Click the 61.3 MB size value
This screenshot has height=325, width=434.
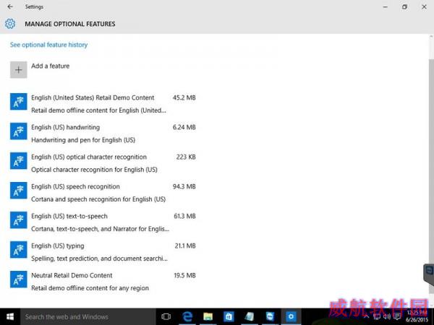(x=184, y=216)
